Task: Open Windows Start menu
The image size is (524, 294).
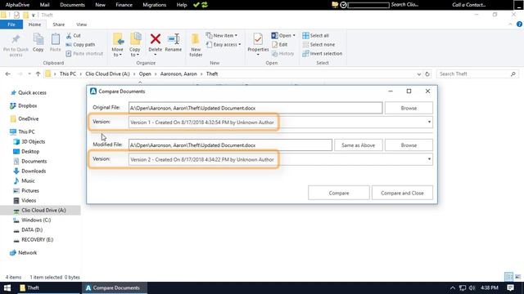Action: click(7, 287)
